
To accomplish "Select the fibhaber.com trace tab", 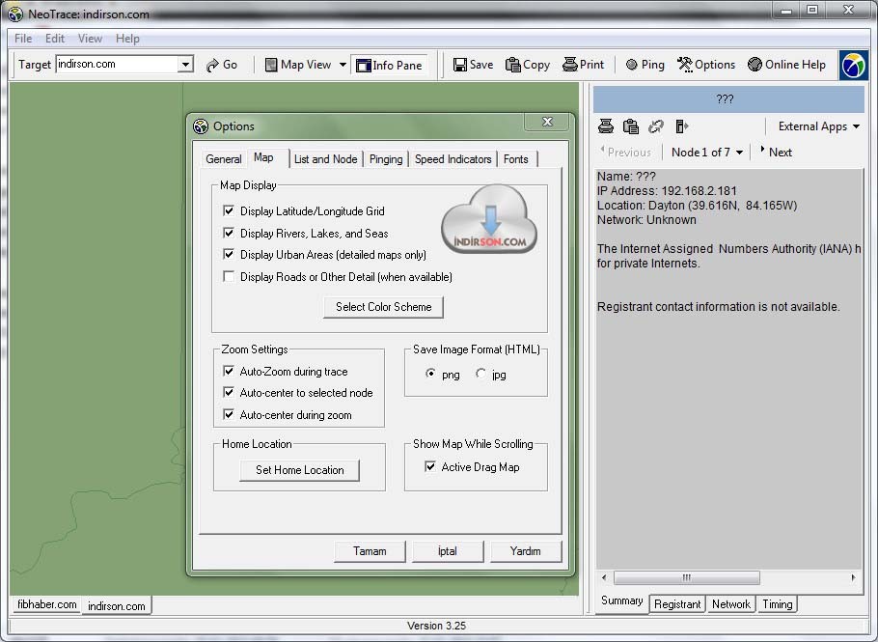I will 46,604.
